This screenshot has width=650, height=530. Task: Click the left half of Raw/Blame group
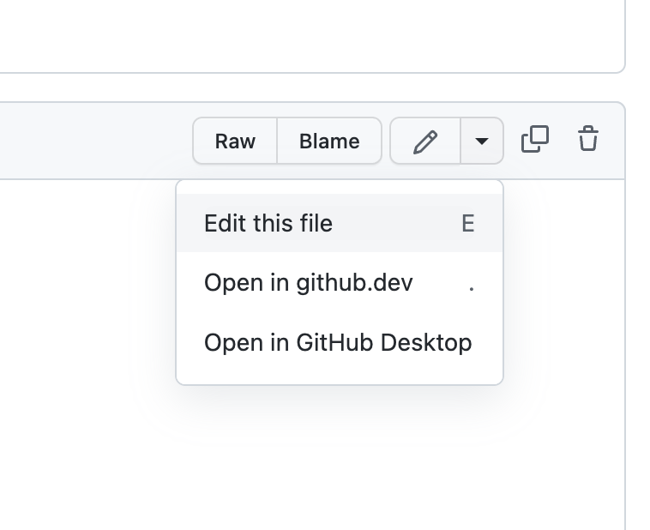[235, 141]
